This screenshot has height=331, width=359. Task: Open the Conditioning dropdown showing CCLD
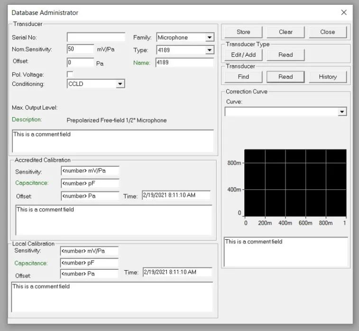click(120, 84)
